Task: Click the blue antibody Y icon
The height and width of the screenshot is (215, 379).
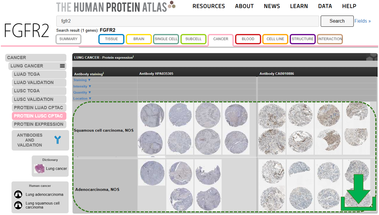Action: (x=58, y=140)
